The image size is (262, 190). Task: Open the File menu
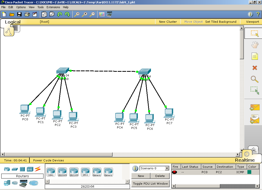click(x=3, y=7)
